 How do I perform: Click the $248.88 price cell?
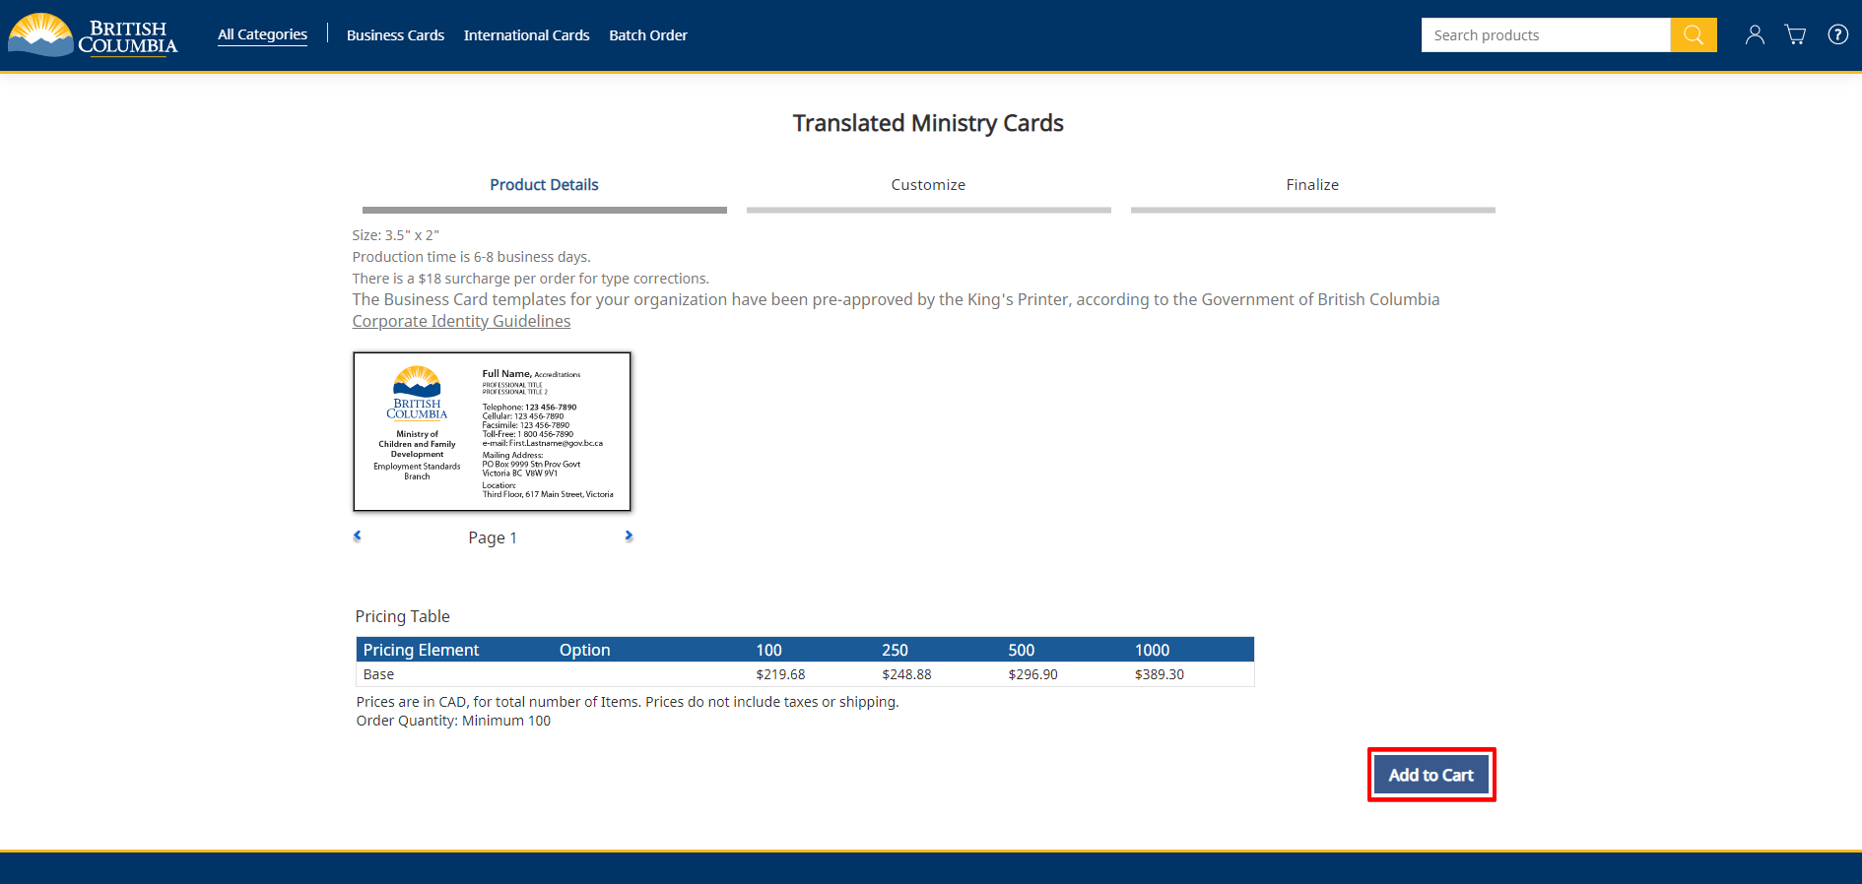point(906,674)
